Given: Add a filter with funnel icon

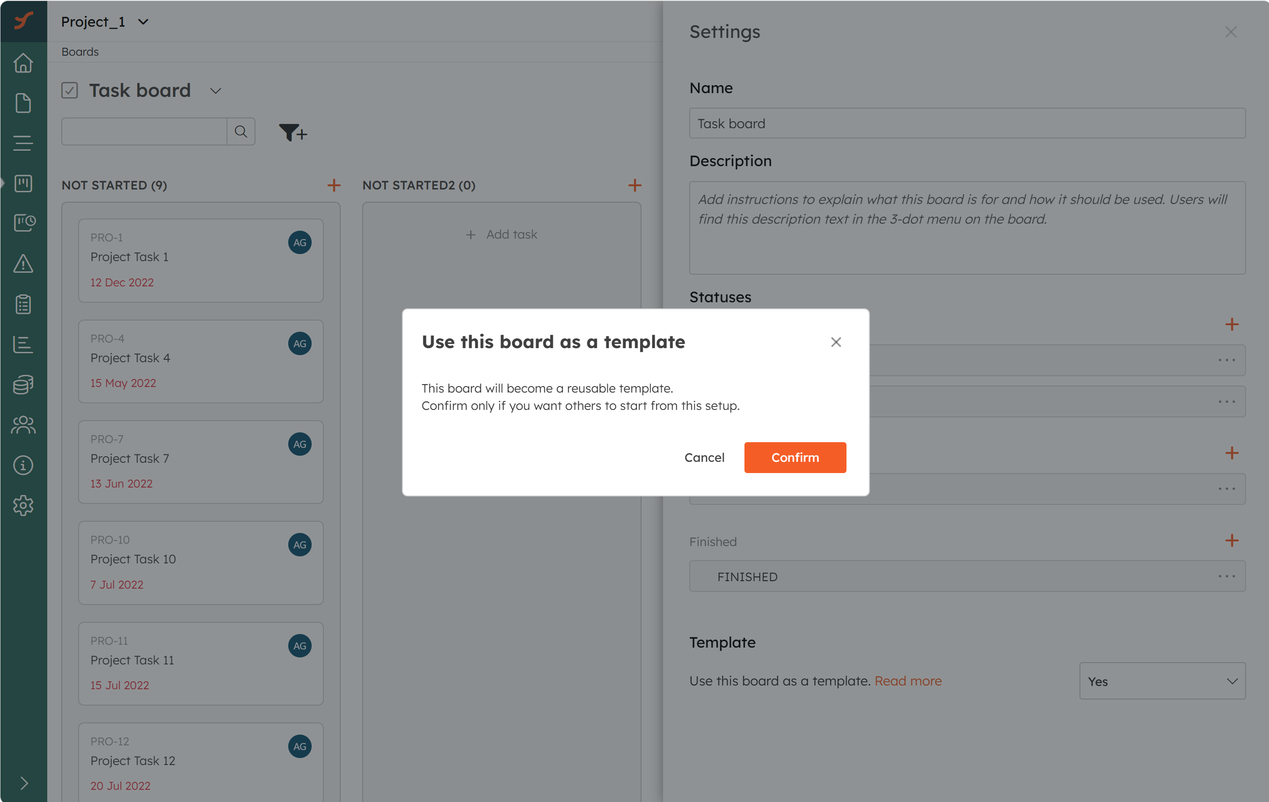Looking at the screenshot, I should [292, 132].
